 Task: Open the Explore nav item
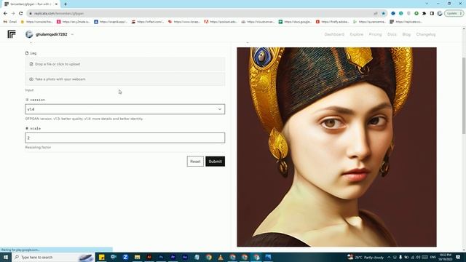pyautogui.click(x=356, y=34)
